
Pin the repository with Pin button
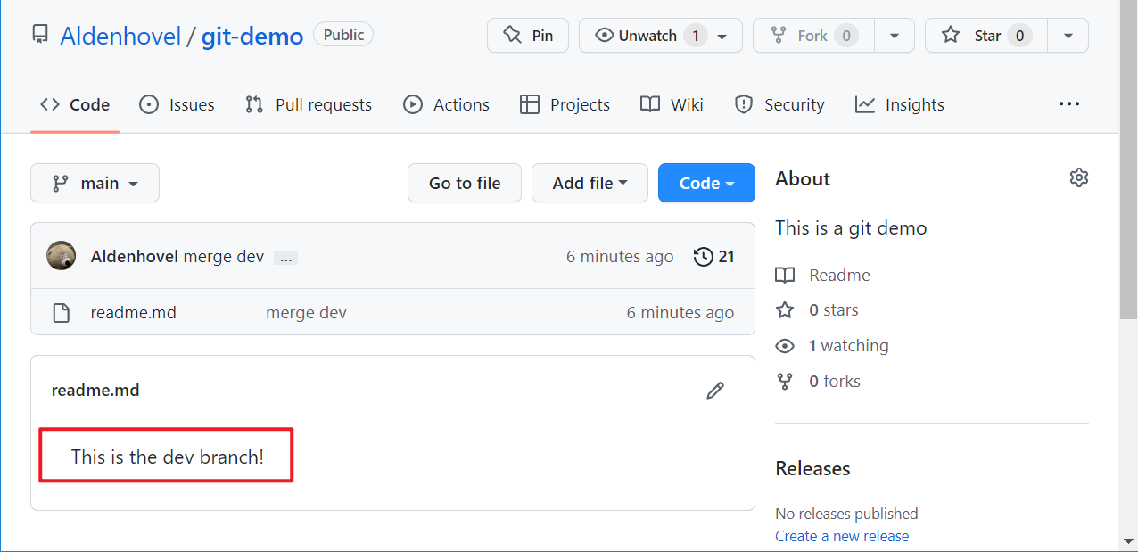528,36
